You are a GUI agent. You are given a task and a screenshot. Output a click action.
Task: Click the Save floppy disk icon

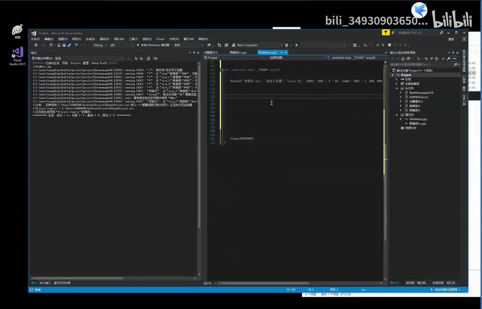[64, 45]
